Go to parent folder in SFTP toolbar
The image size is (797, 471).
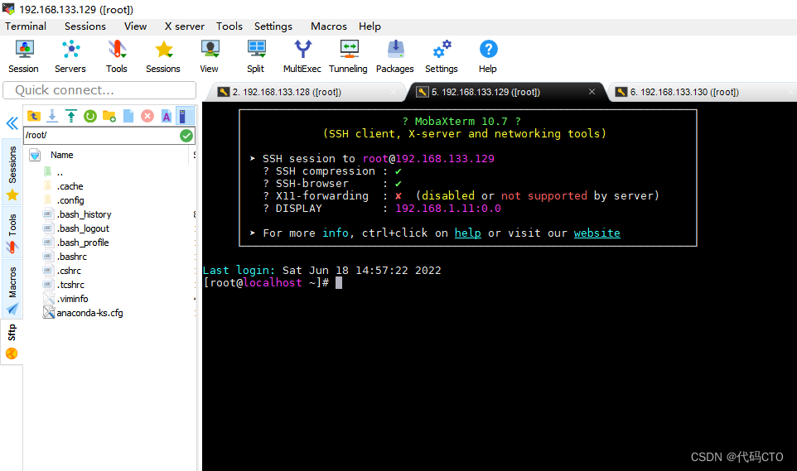[33, 116]
